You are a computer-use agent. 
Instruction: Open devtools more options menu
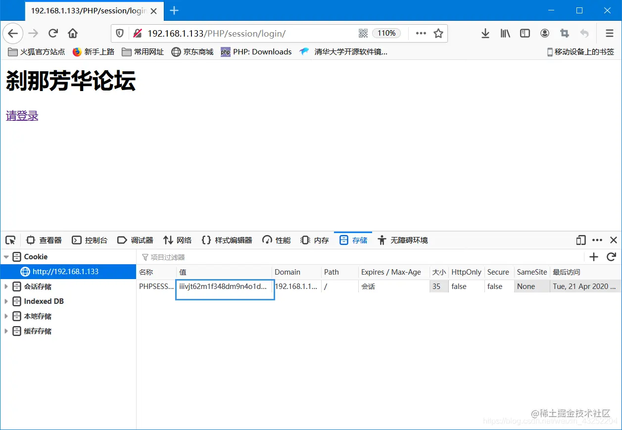click(597, 240)
